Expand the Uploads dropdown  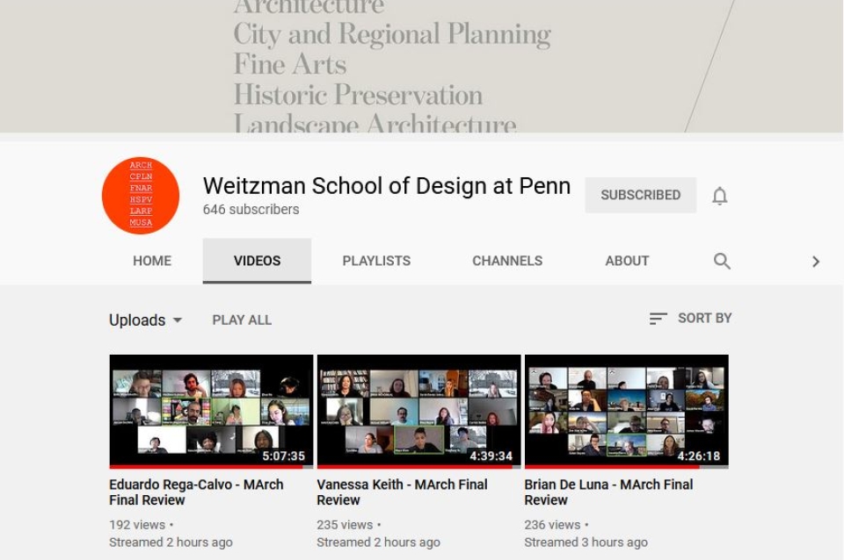[146, 320]
